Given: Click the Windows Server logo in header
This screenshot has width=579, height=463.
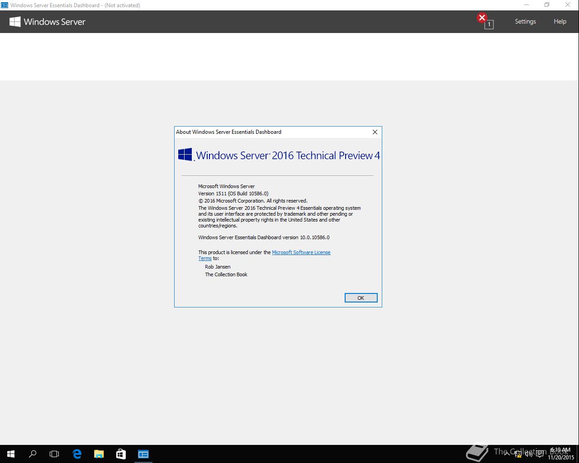Looking at the screenshot, I should [47, 22].
